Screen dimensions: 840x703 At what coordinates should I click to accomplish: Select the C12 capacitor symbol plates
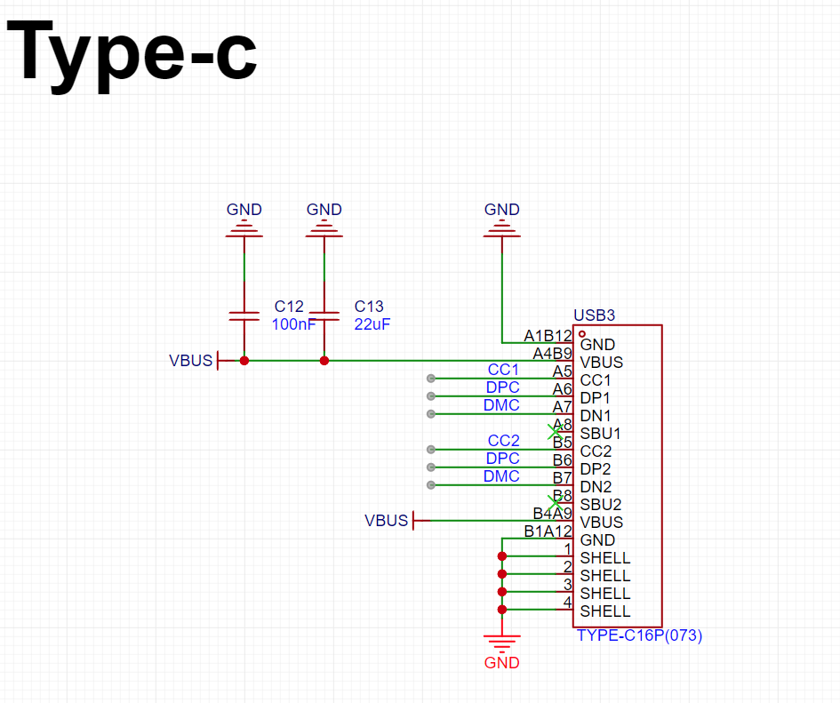(244, 316)
